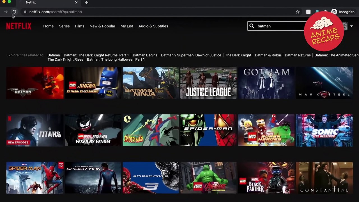Open the Gotham series card
The width and height of the screenshot is (359, 202).
point(266,83)
